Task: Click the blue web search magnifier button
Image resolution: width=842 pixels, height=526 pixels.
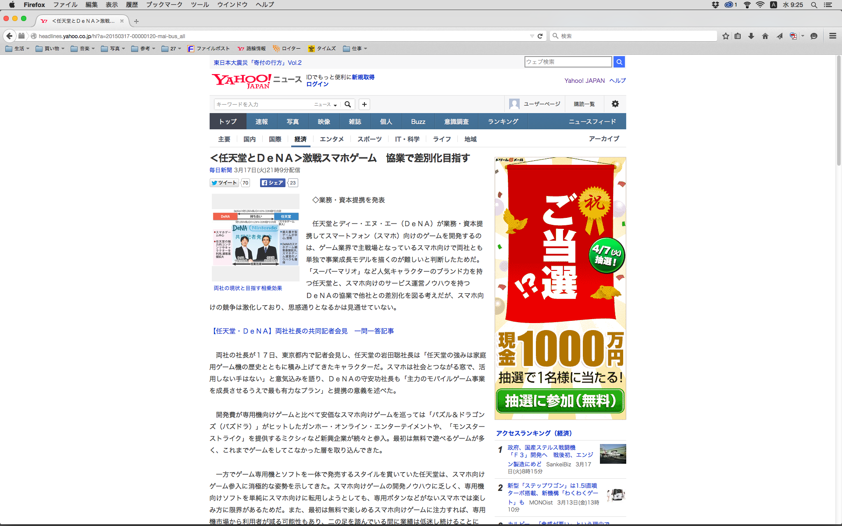Action: click(x=619, y=62)
